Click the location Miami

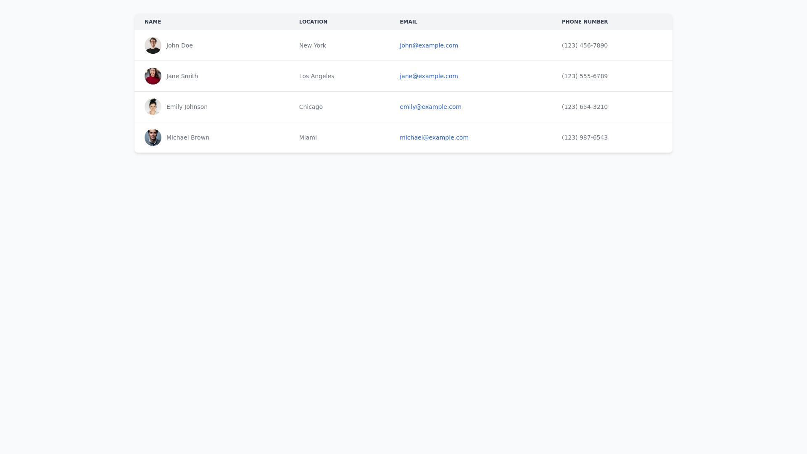pos(308,137)
